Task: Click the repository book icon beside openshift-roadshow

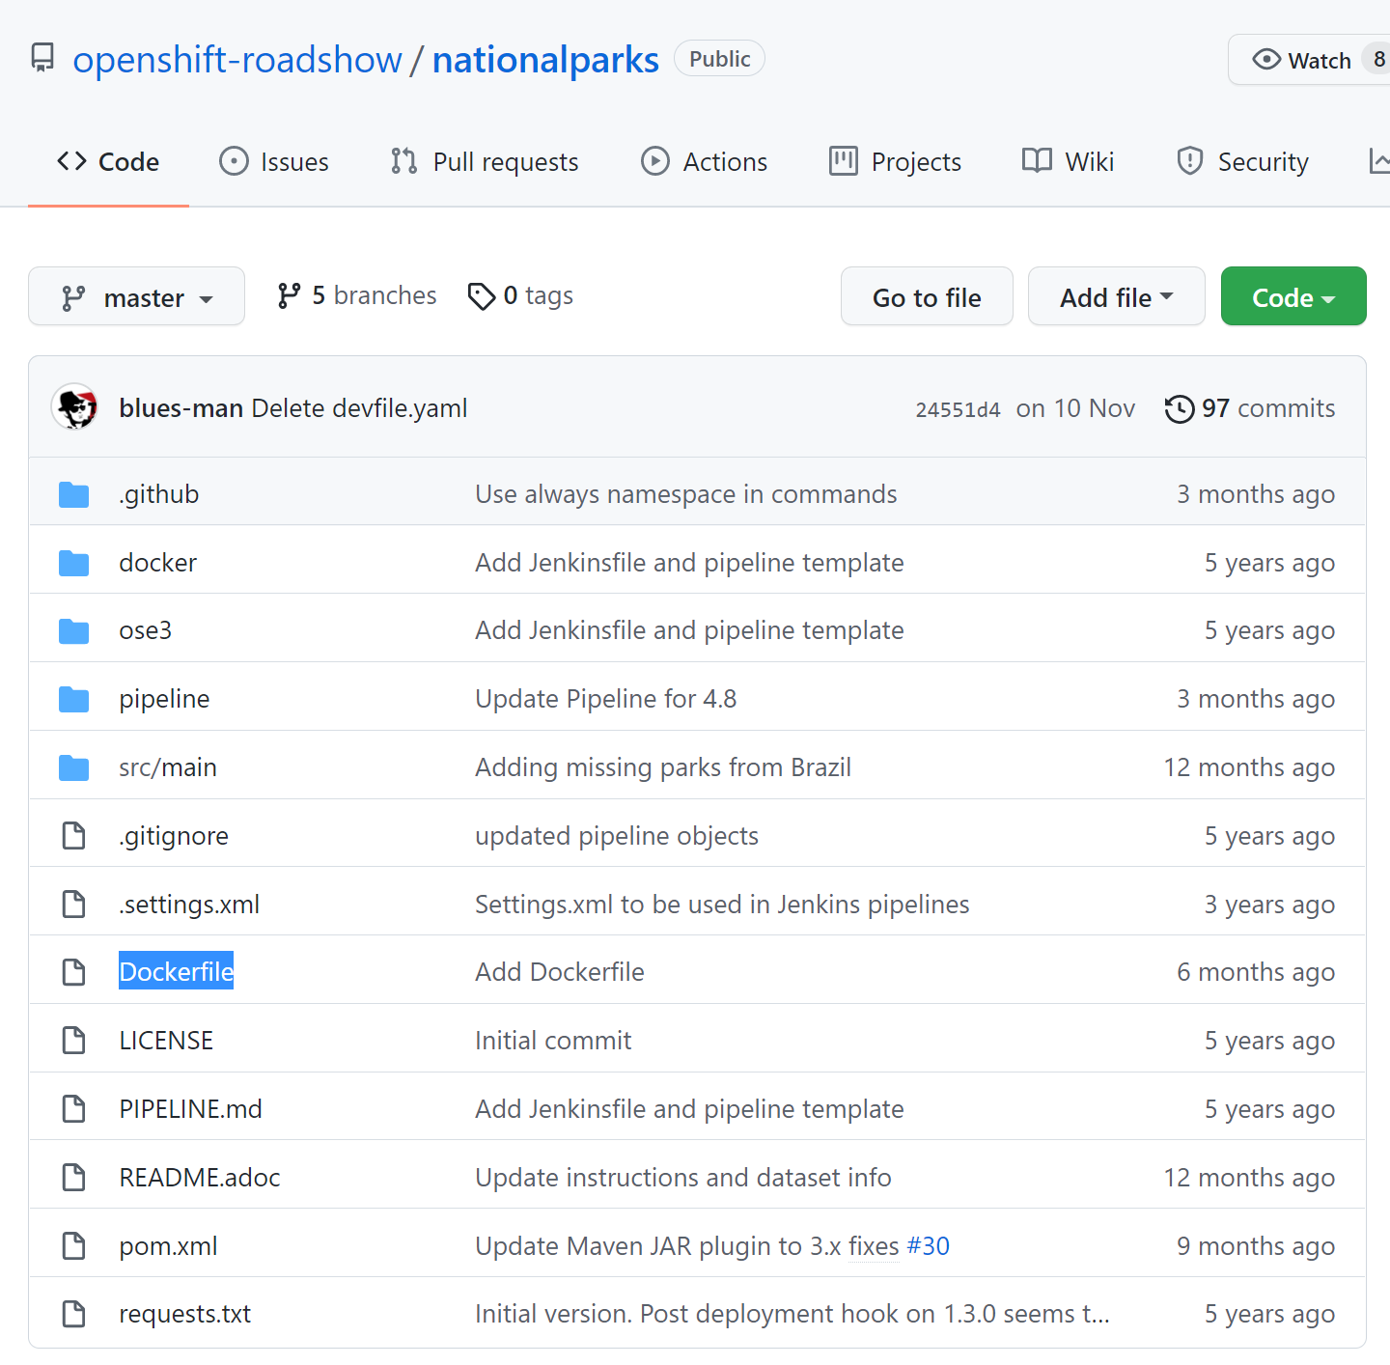Action: click(42, 58)
